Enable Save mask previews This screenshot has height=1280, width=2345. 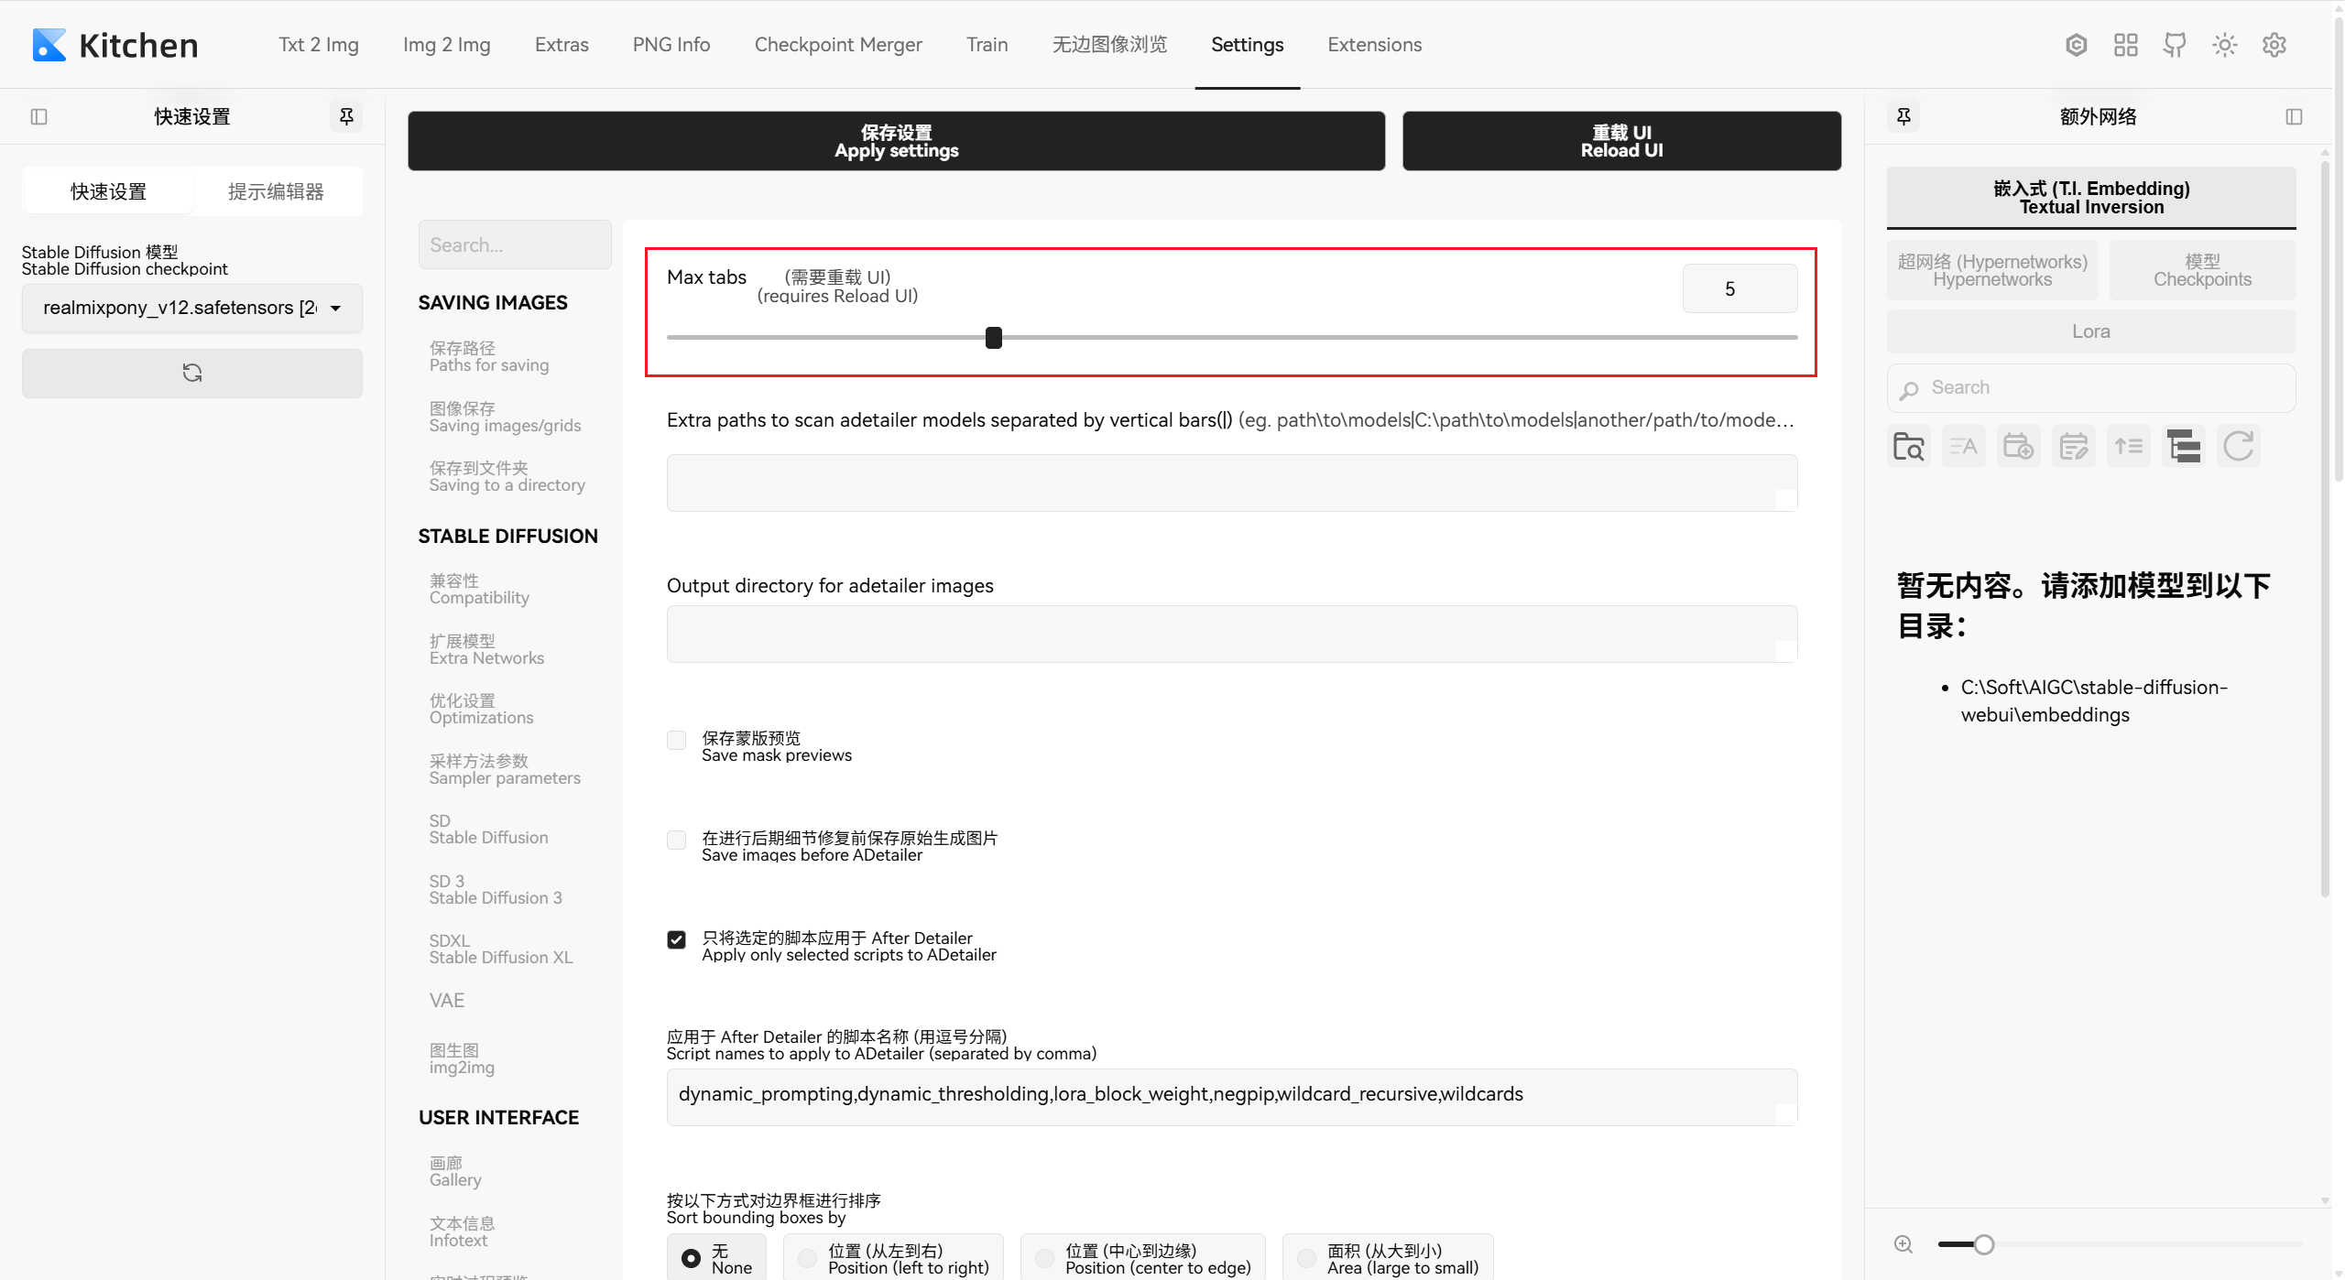(x=677, y=740)
